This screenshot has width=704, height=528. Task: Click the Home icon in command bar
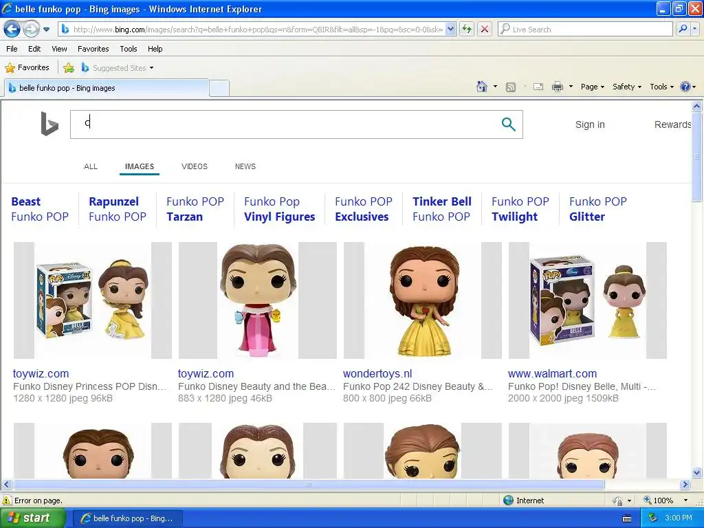tap(482, 87)
